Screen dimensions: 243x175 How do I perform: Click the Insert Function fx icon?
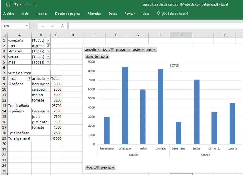coord(62,26)
